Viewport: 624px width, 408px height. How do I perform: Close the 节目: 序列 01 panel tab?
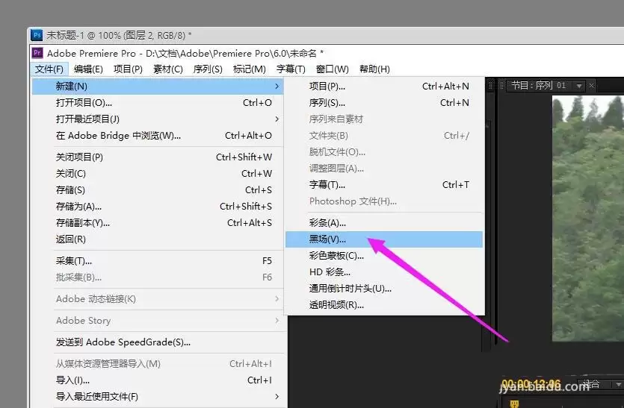(x=592, y=86)
